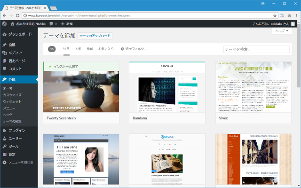Open ウィジェット submenu item
Screen dimensions: 301x188
point(12,102)
